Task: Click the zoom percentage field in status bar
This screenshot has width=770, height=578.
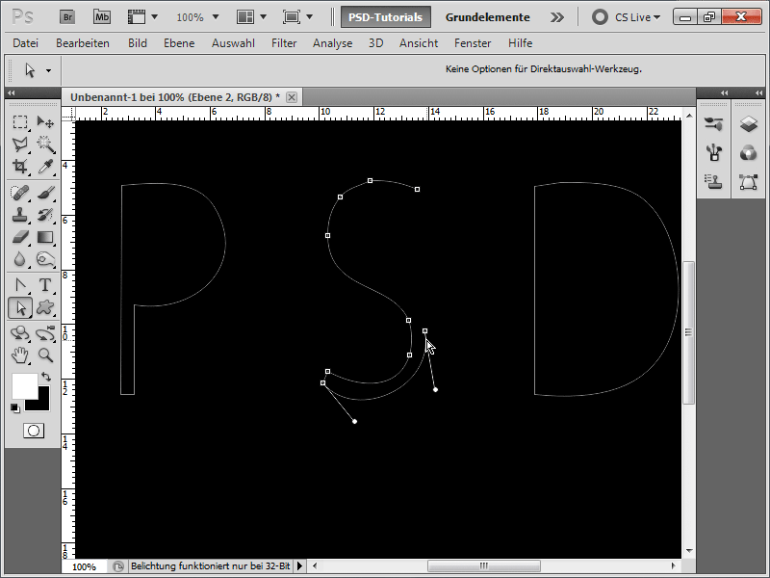Action: pyautogui.click(x=84, y=566)
